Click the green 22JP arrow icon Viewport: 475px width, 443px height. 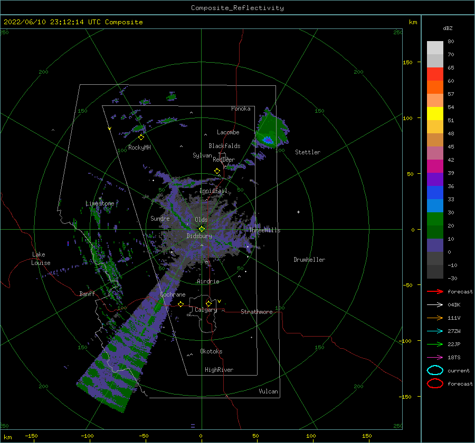(435, 344)
